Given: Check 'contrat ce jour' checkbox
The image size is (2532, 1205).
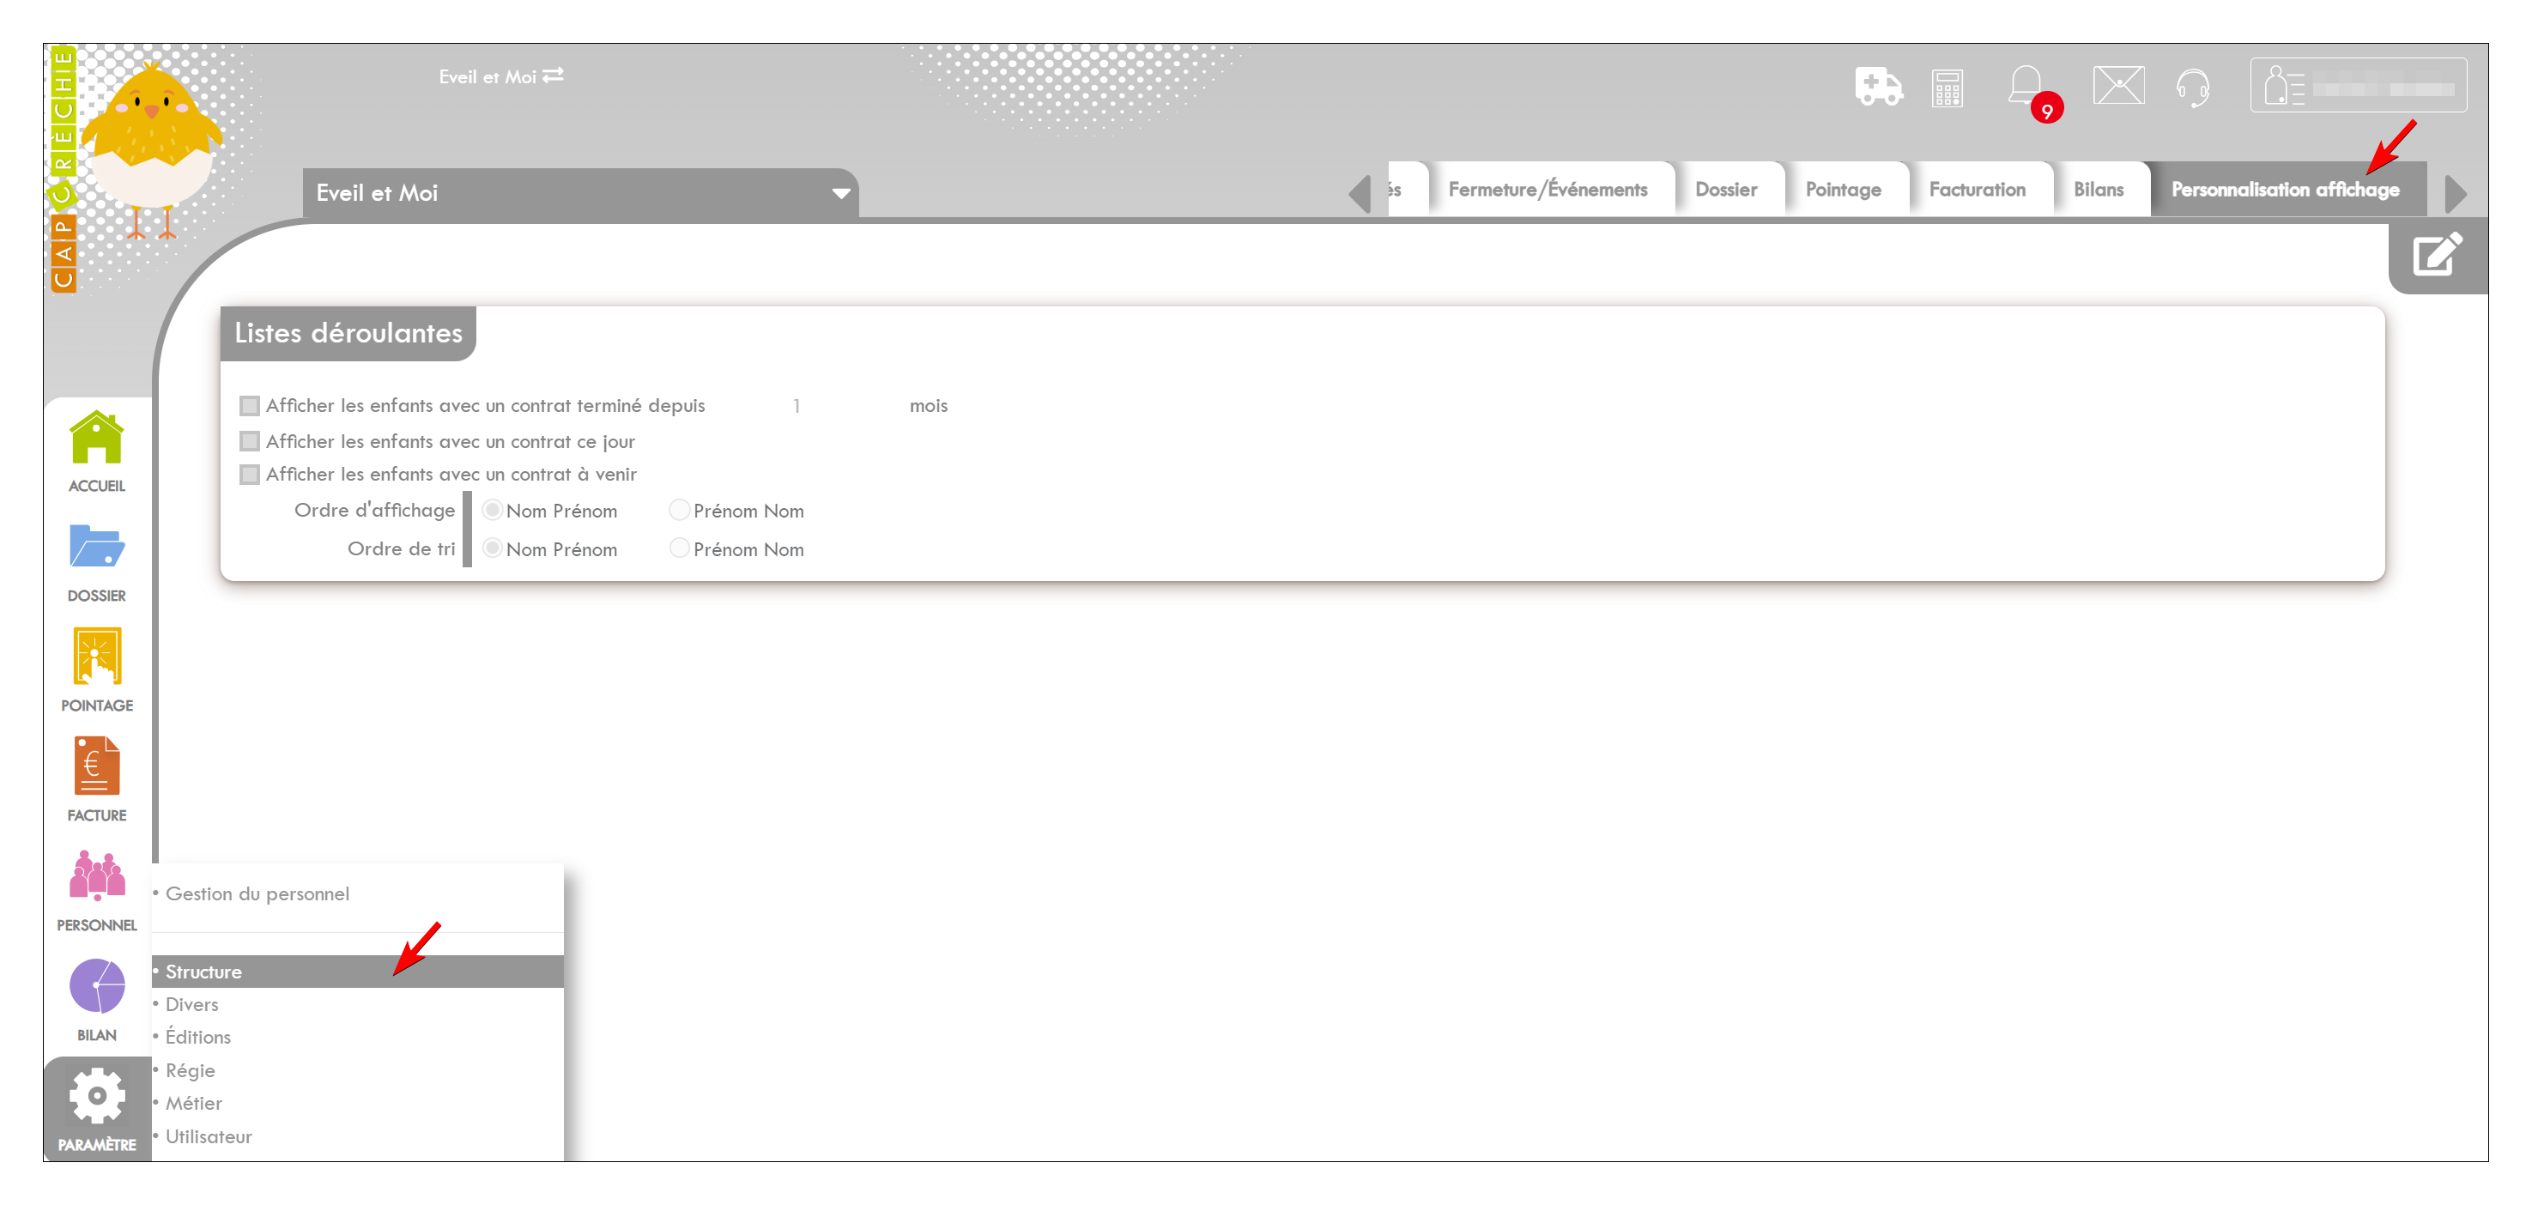Looking at the screenshot, I should (250, 441).
